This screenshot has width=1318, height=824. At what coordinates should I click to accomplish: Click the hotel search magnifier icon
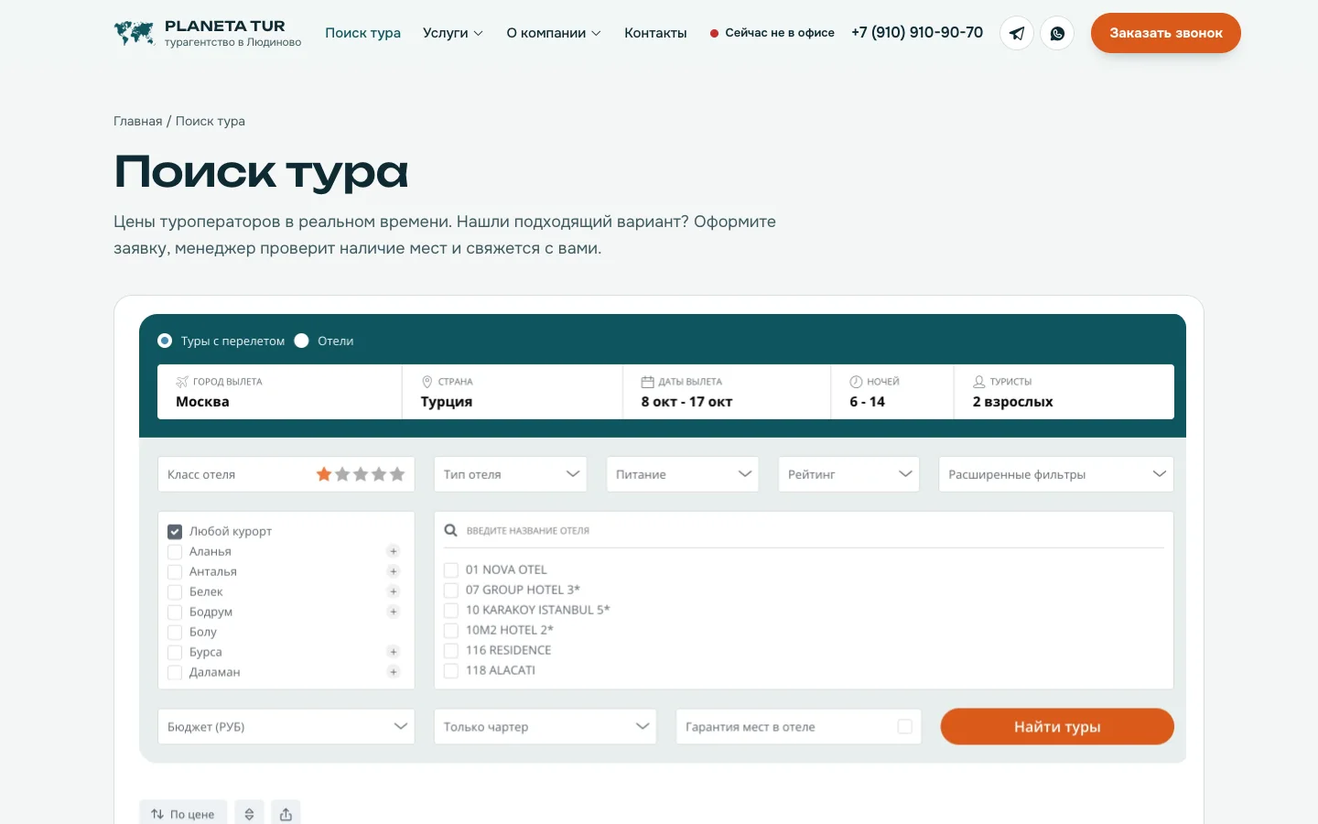coord(450,530)
